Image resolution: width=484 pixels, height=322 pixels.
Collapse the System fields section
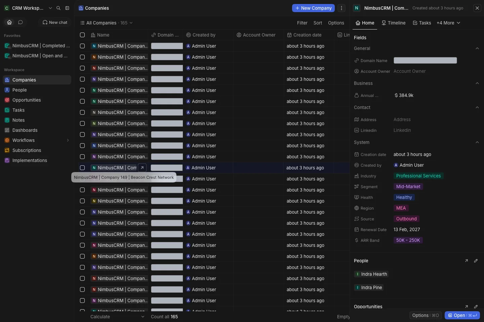(x=477, y=142)
